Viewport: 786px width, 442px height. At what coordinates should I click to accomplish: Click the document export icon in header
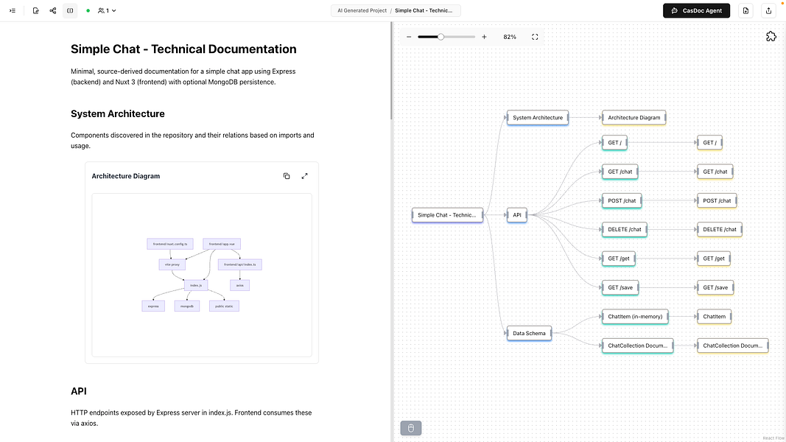(746, 10)
